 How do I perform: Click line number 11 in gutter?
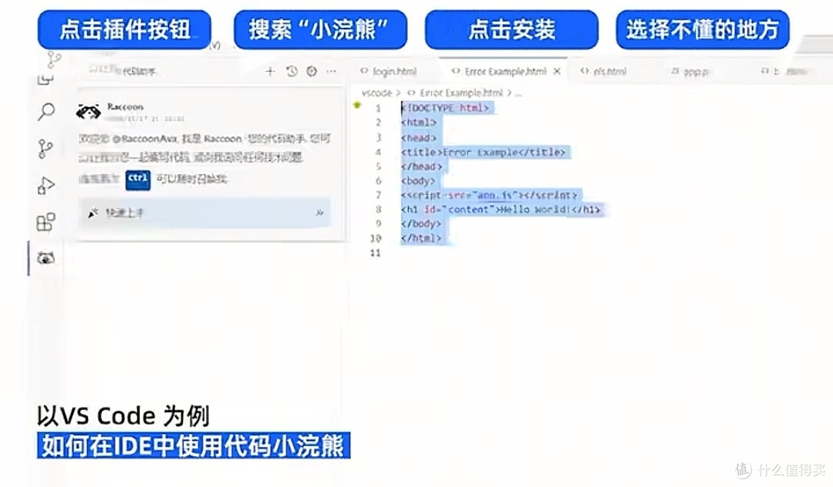376,253
